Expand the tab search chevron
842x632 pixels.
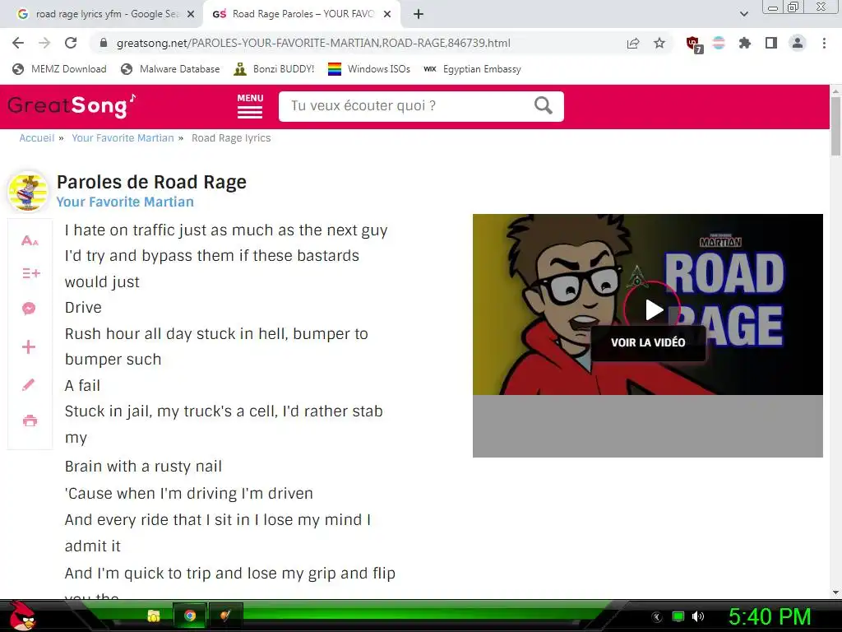[x=743, y=14]
